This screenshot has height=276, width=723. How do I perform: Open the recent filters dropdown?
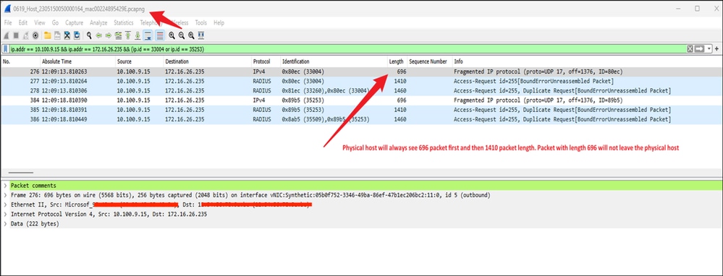point(709,48)
